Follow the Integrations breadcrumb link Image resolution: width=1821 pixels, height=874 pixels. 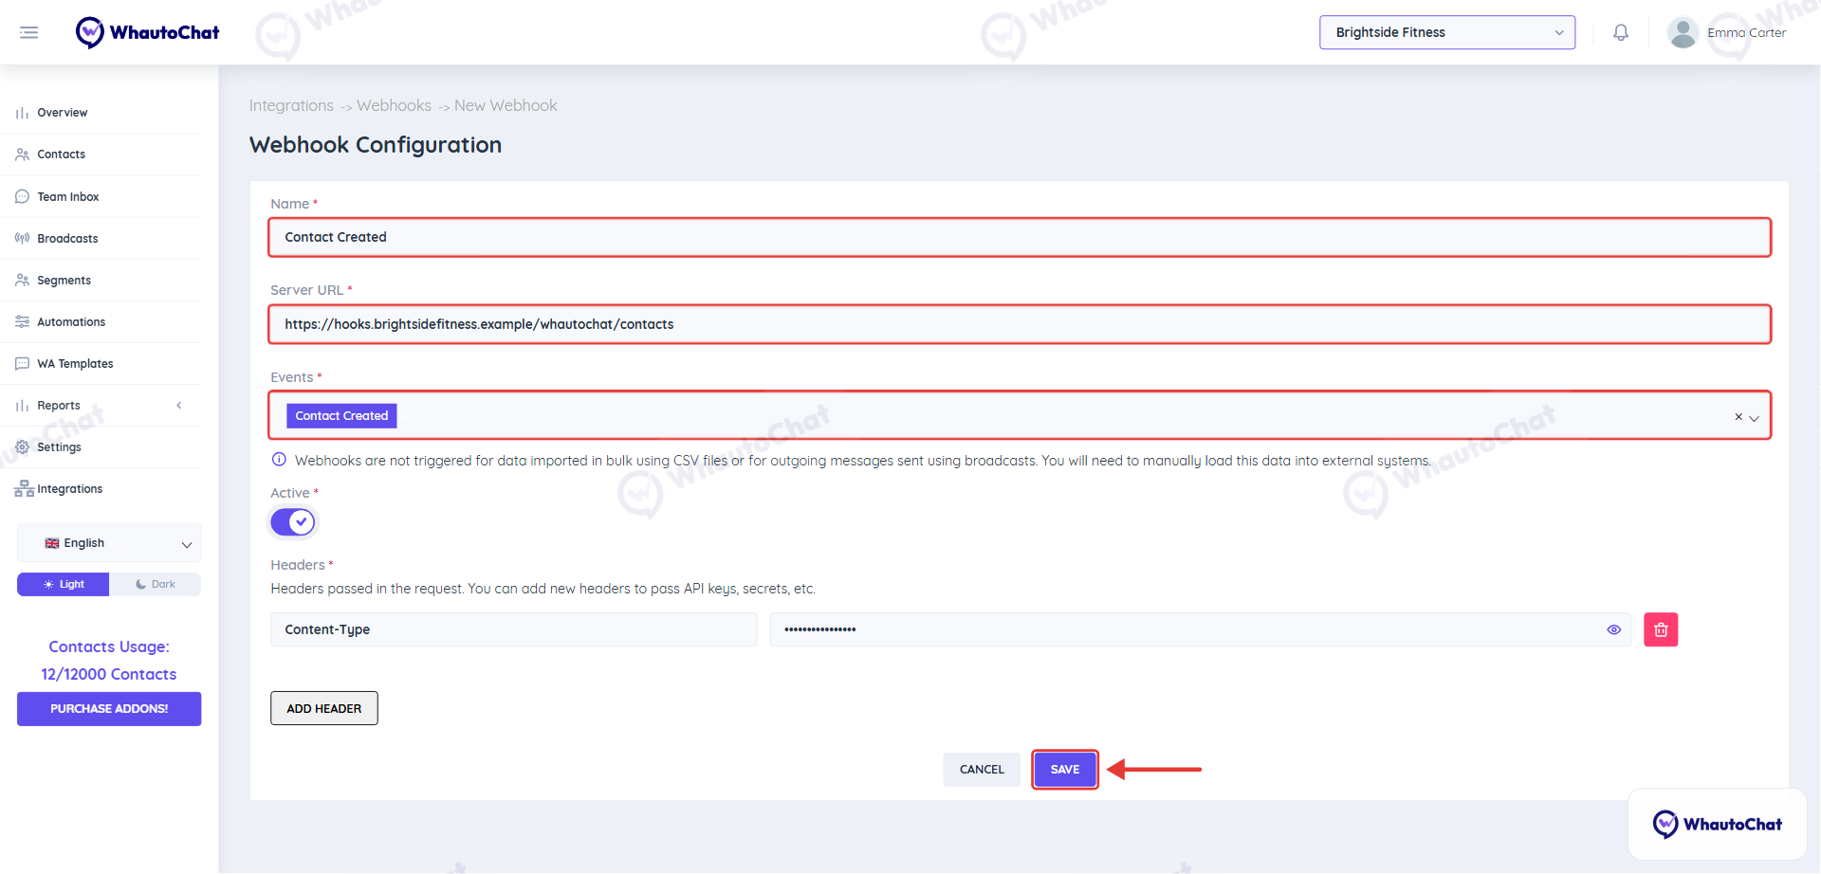tap(291, 105)
